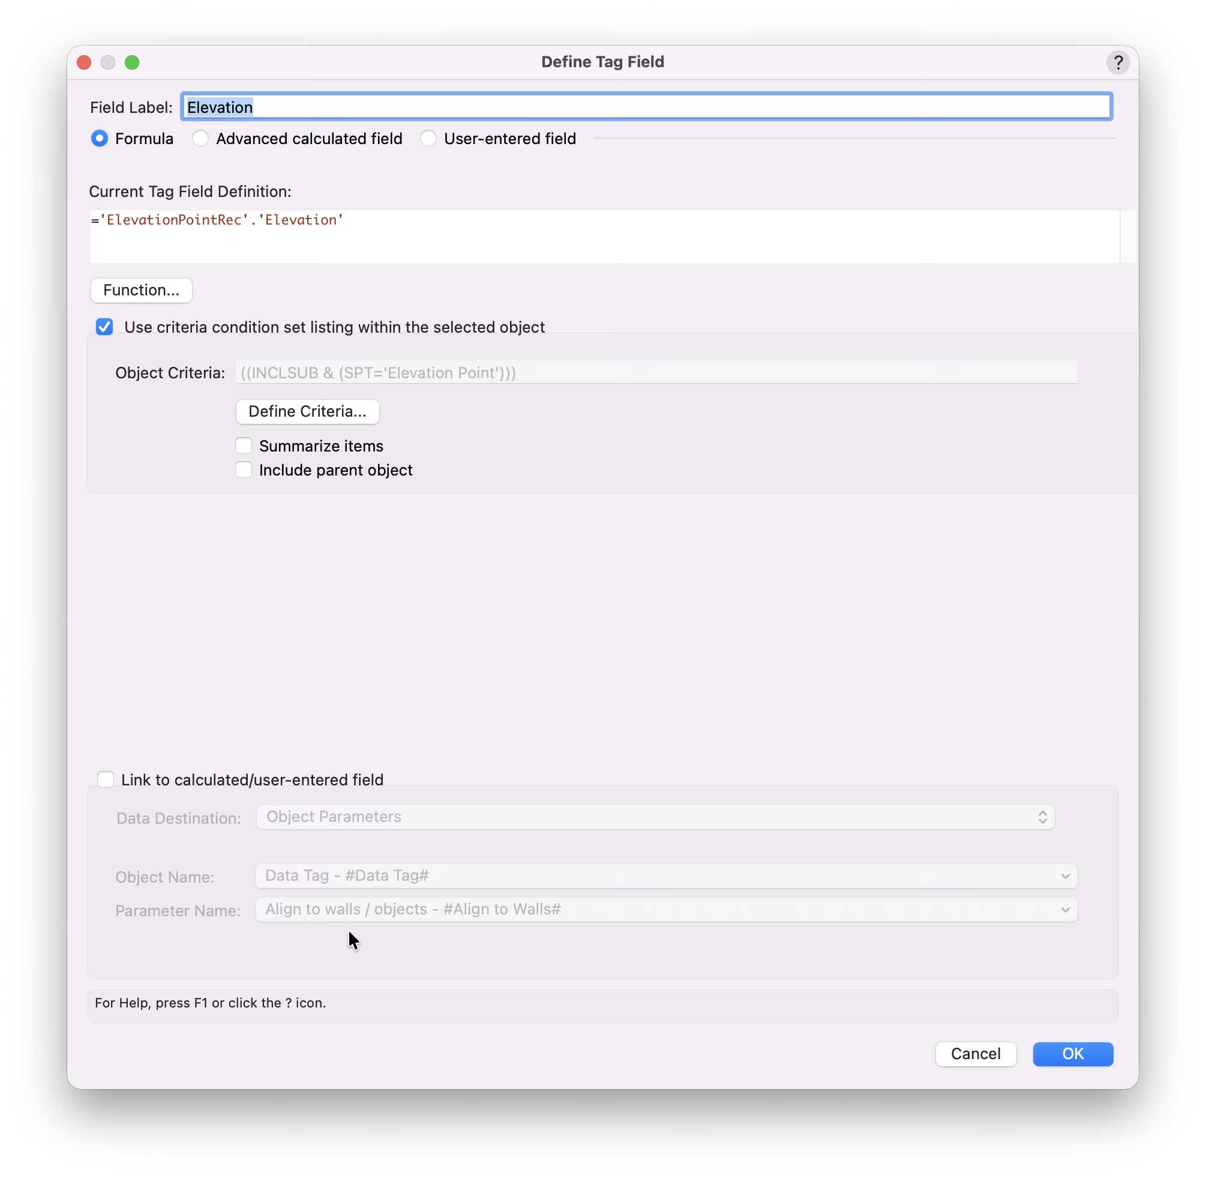Select Advanced calculated field option

pyautogui.click(x=200, y=139)
